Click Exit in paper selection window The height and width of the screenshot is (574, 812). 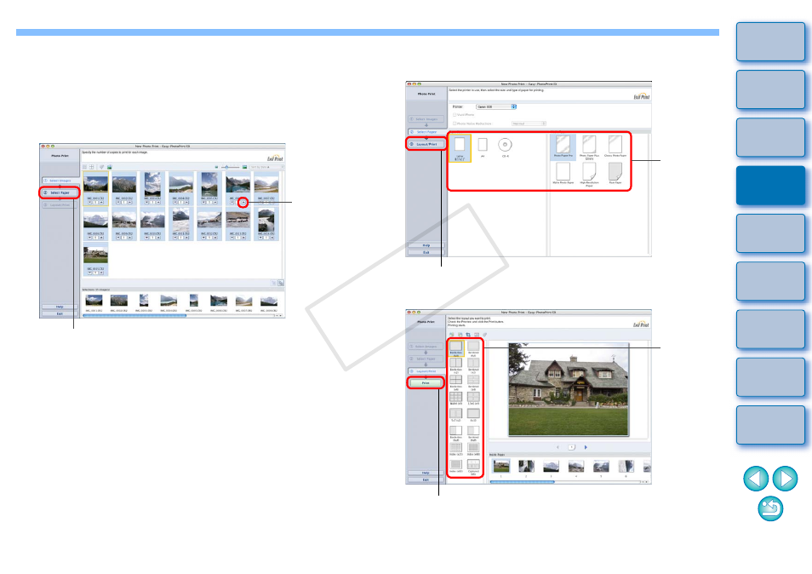click(426, 252)
